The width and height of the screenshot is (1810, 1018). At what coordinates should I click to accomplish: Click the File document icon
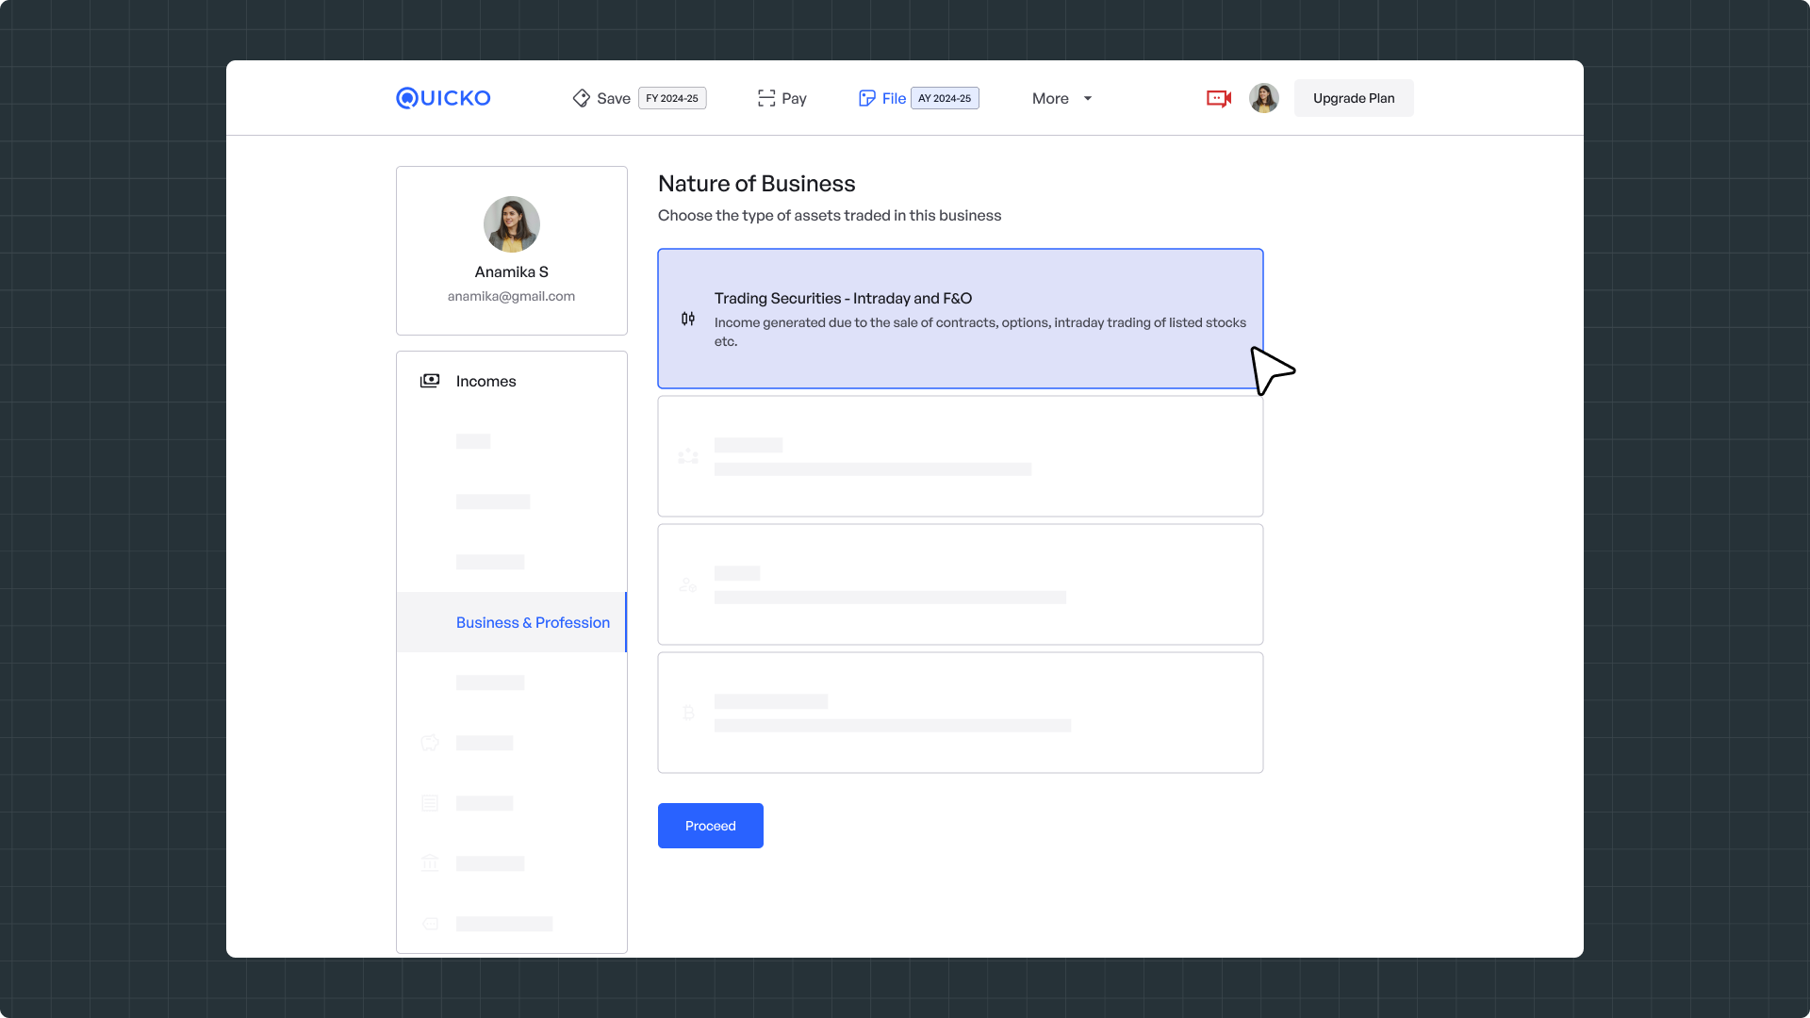click(x=866, y=98)
